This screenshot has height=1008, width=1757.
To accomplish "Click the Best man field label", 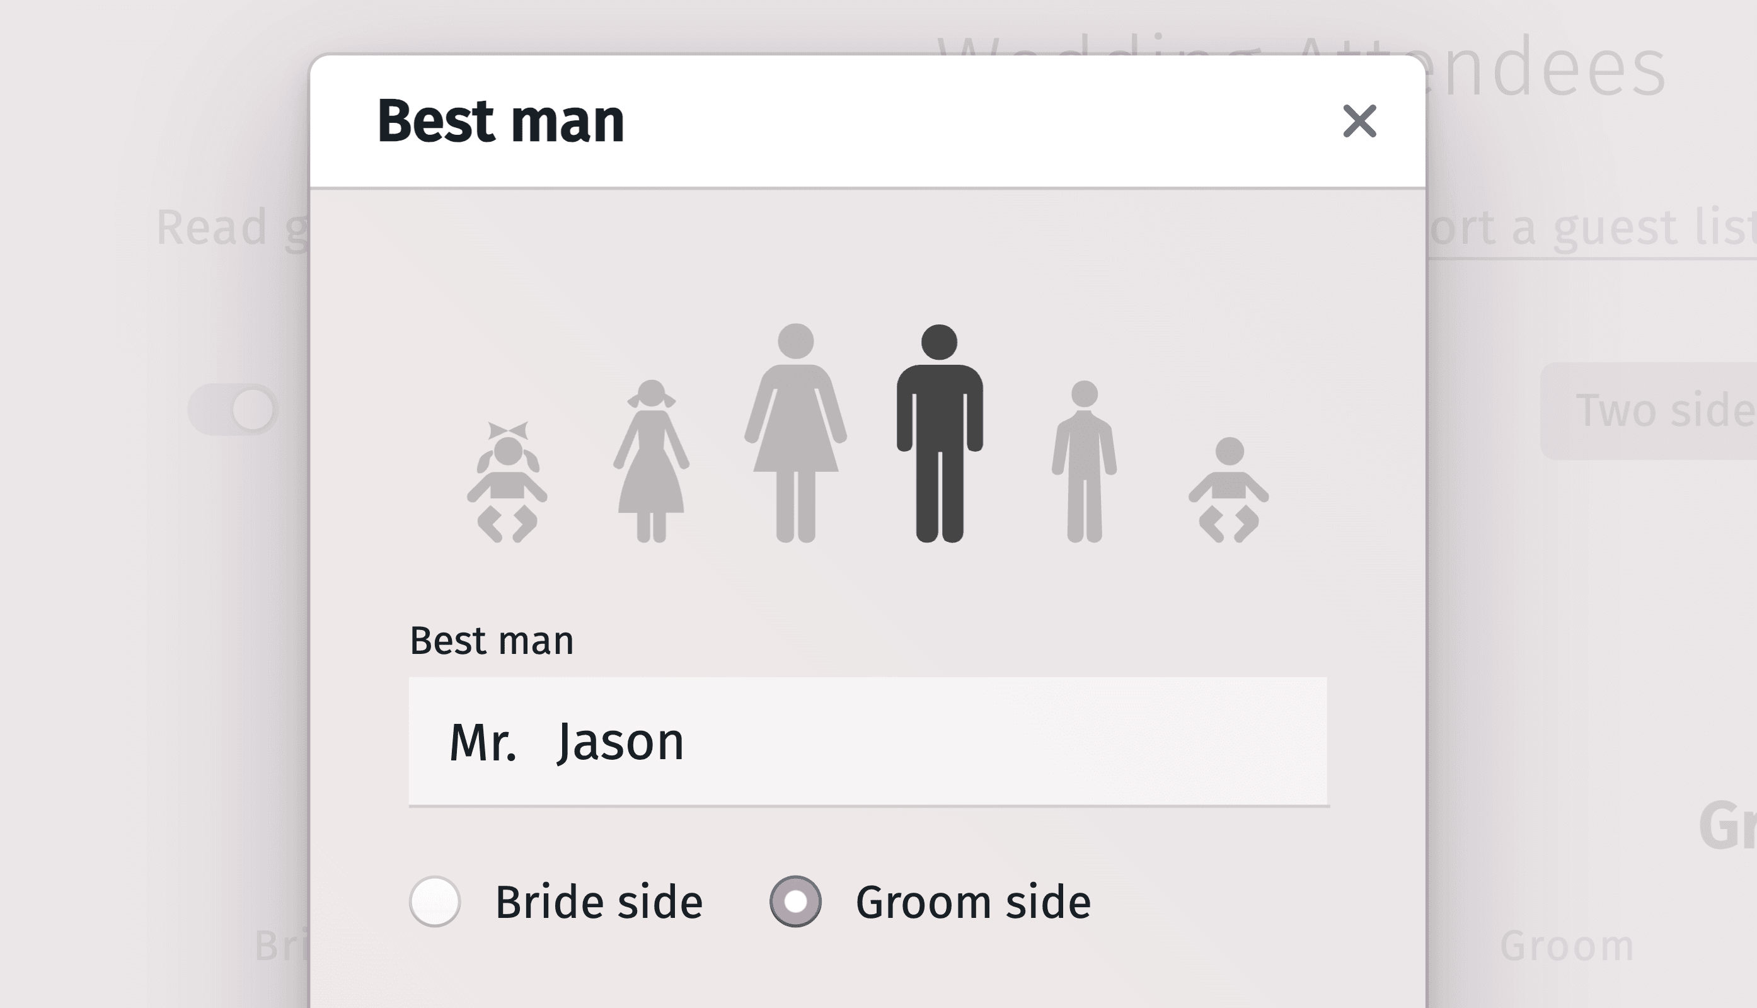I will (x=492, y=640).
